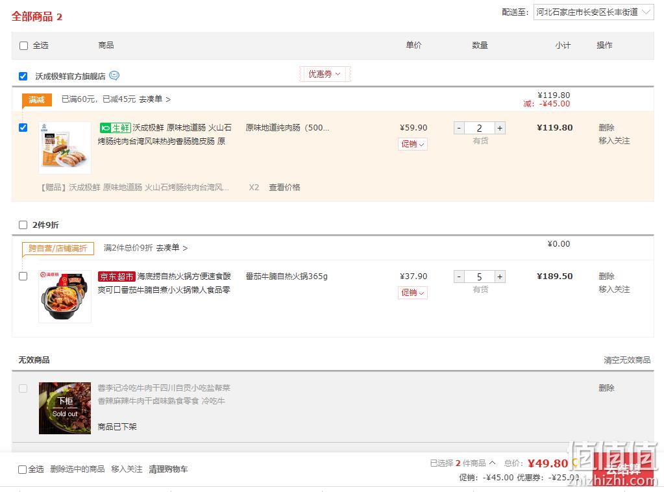Image resolution: width=664 pixels, height=492 pixels.
Task: Click 清理购物车 in the bottom bar
Action: pos(168,469)
